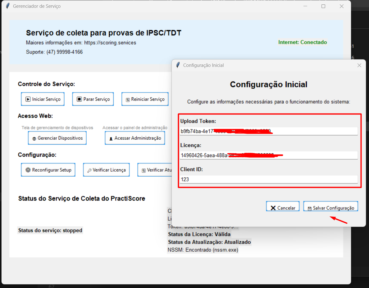The height and width of the screenshot is (288, 369).
Task: Click Status do Serviço de Coleta do PractiScore heading
Action: click(x=82, y=198)
